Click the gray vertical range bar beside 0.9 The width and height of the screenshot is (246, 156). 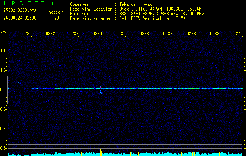click(7, 90)
